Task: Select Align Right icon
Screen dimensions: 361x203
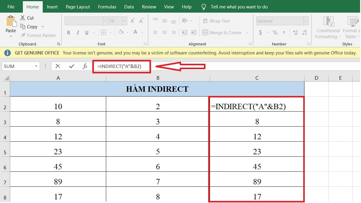Action: pyautogui.click(x=174, y=32)
